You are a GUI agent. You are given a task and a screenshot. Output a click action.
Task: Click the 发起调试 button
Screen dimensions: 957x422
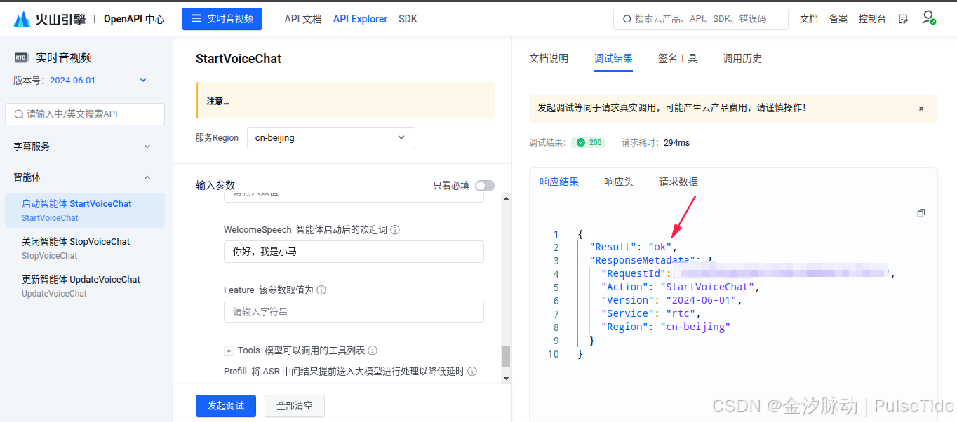(x=226, y=406)
